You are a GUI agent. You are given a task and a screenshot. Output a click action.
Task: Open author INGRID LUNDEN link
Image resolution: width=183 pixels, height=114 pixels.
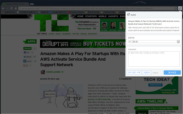[53, 72]
